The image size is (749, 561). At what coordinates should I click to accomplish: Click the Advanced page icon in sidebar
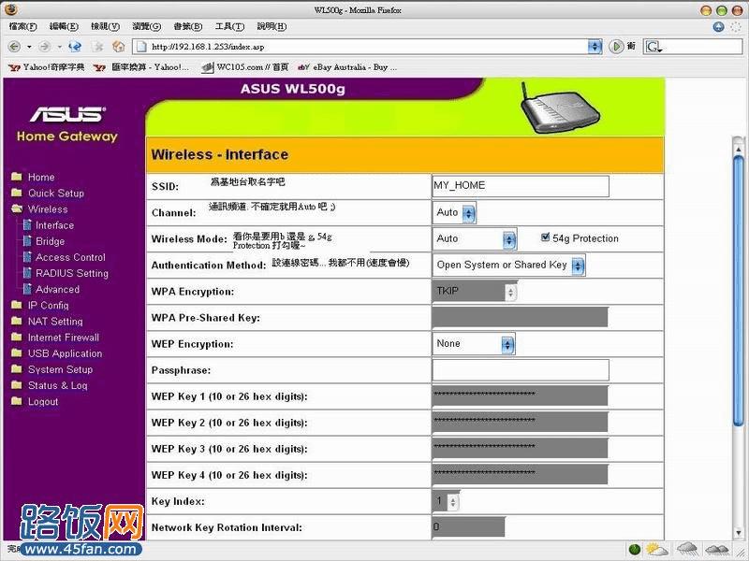point(27,289)
